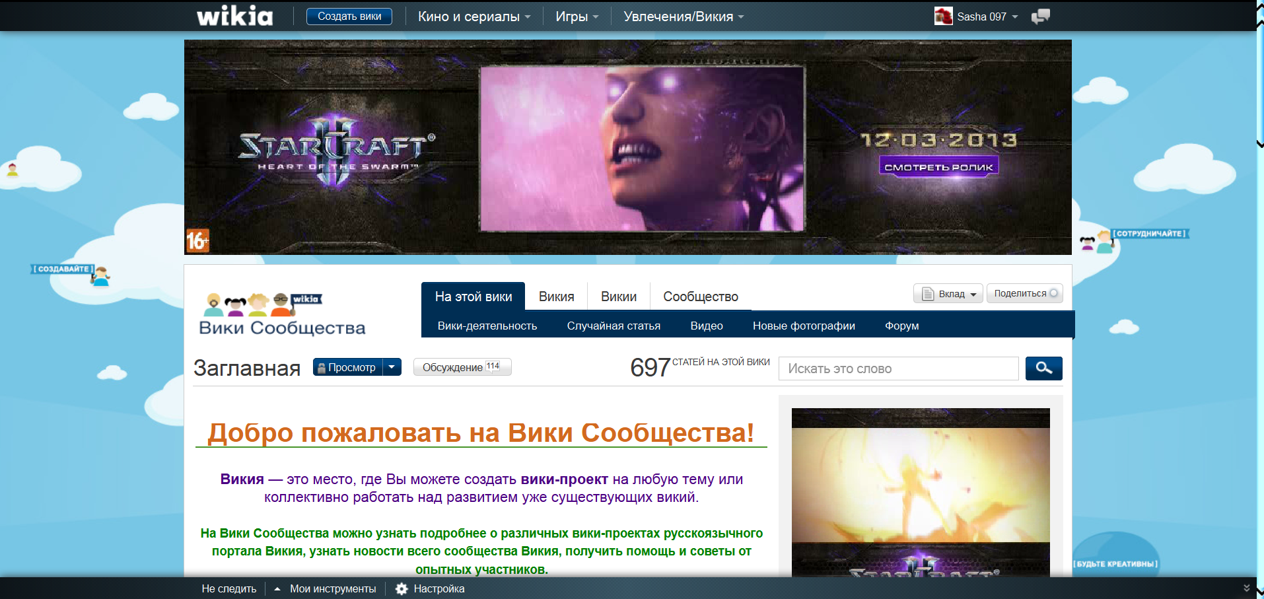Click the Вики Сообщества wordmark logo

[282, 315]
